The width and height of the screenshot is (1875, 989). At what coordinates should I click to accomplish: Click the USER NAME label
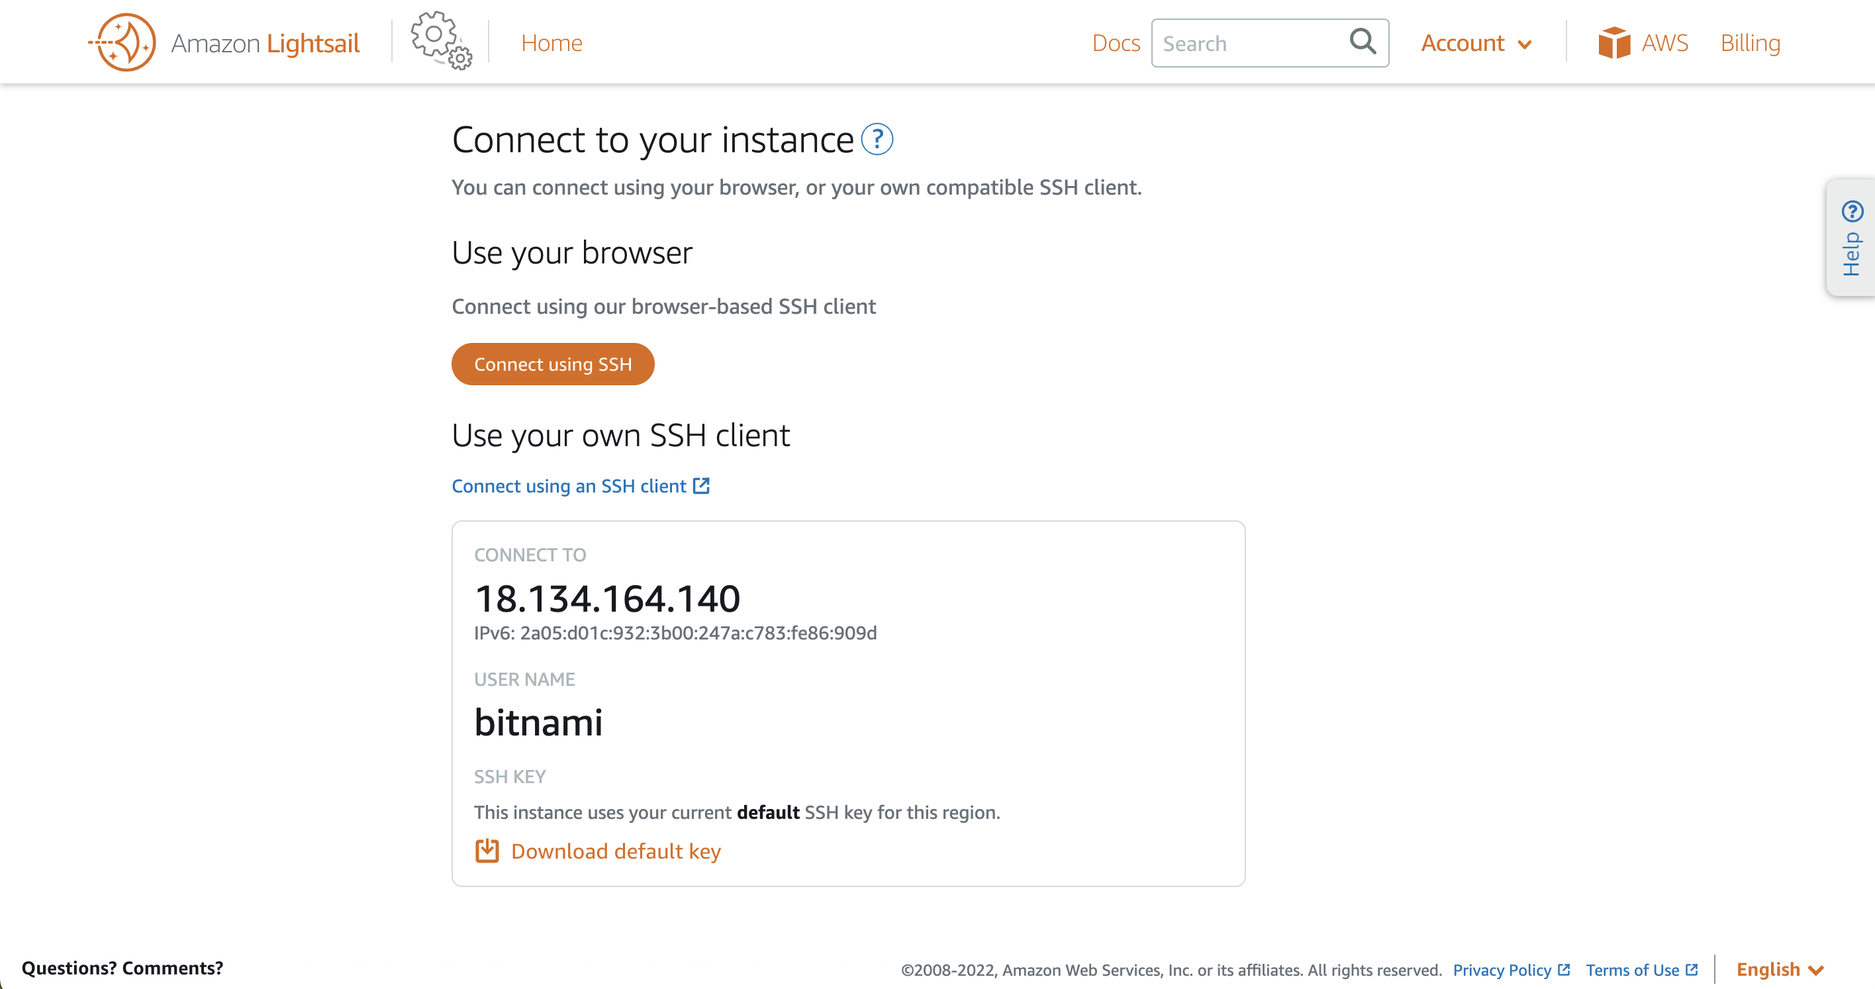click(524, 679)
